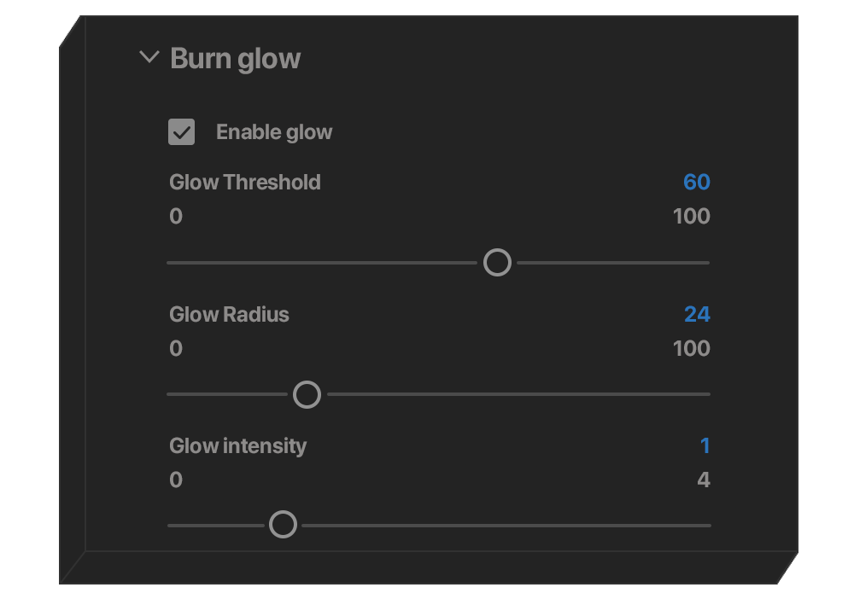Click the Glow intensity maximum label 4
Screen dimensions: 854x599
pyautogui.click(x=703, y=480)
